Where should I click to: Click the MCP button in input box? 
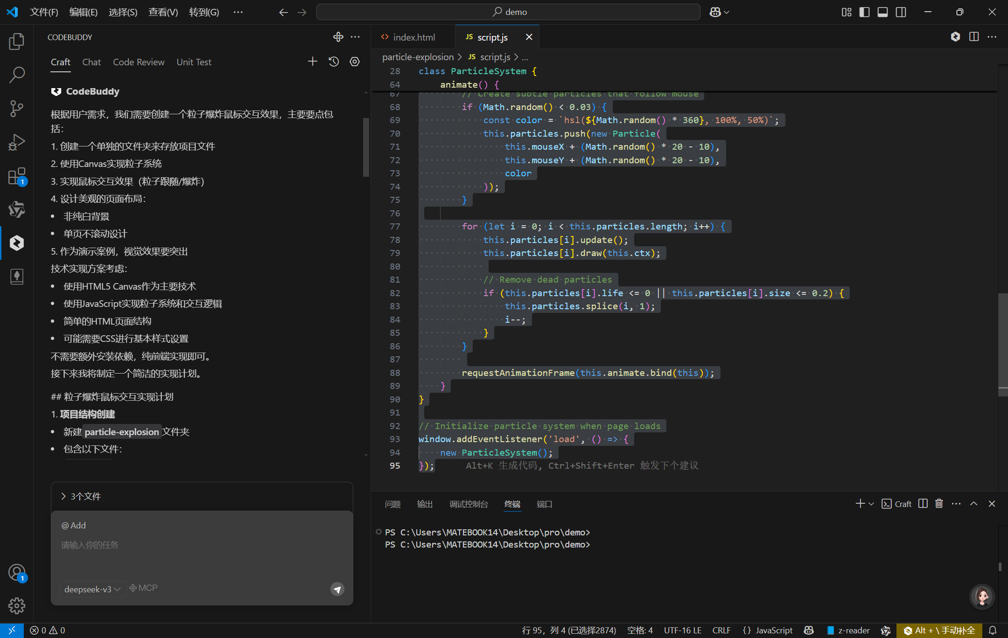click(x=144, y=588)
